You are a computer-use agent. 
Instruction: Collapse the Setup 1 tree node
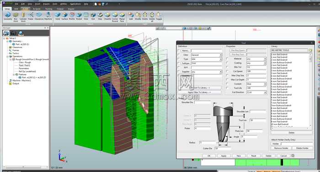point(4,38)
